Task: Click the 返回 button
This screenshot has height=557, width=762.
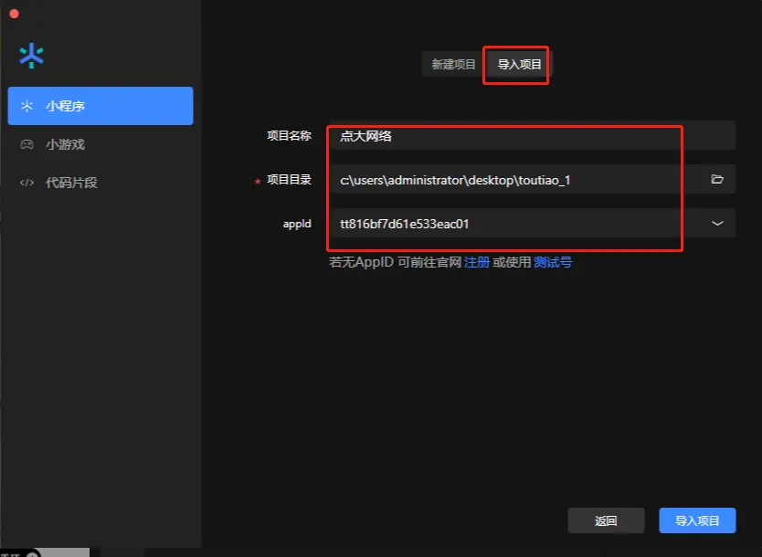Action: (606, 520)
